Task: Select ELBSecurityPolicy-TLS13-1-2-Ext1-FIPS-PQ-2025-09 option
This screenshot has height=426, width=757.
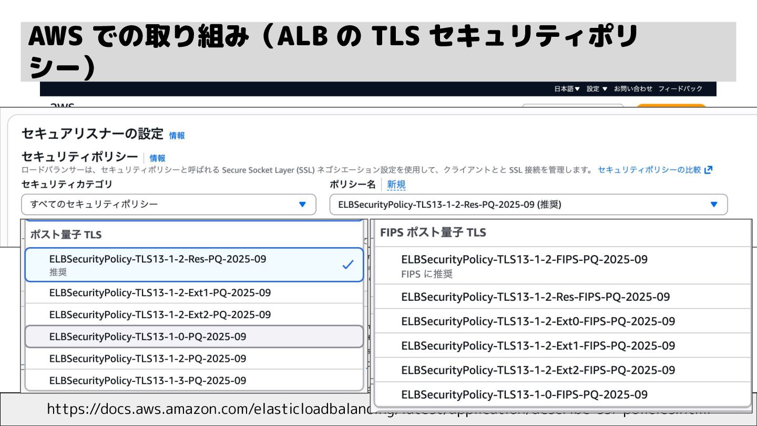Action: click(562, 346)
